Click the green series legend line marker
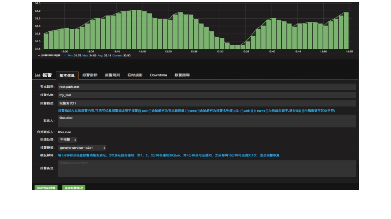 point(39,55)
